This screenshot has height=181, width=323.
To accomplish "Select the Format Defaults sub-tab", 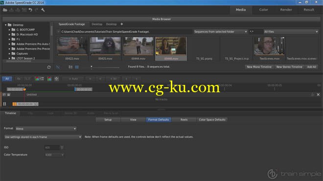I will (159, 120).
